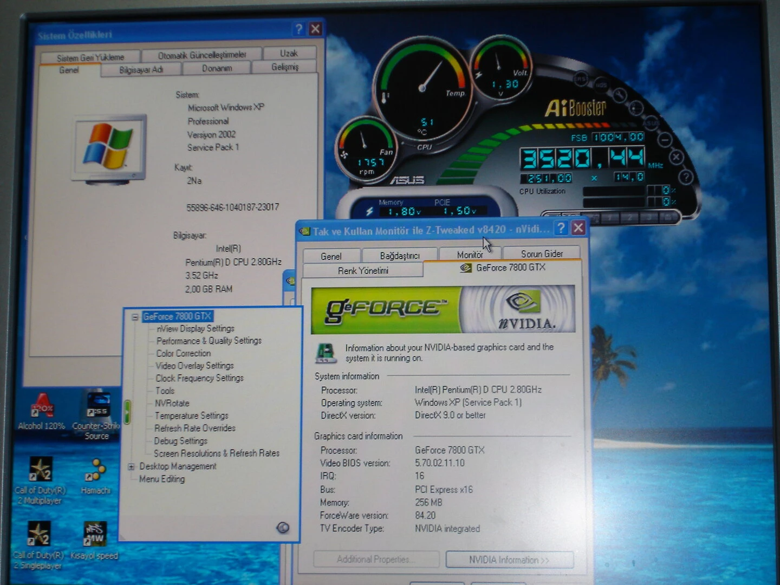Viewport: 780px width, 585px height.
Task: Select Desktop Management in the tree
Action: click(x=178, y=466)
